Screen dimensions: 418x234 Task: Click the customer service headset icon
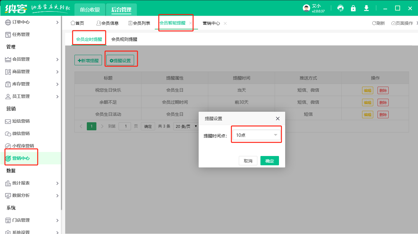[x=340, y=8]
